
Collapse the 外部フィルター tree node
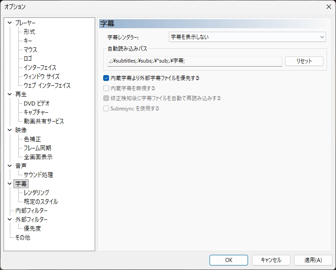click(x=10, y=219)
